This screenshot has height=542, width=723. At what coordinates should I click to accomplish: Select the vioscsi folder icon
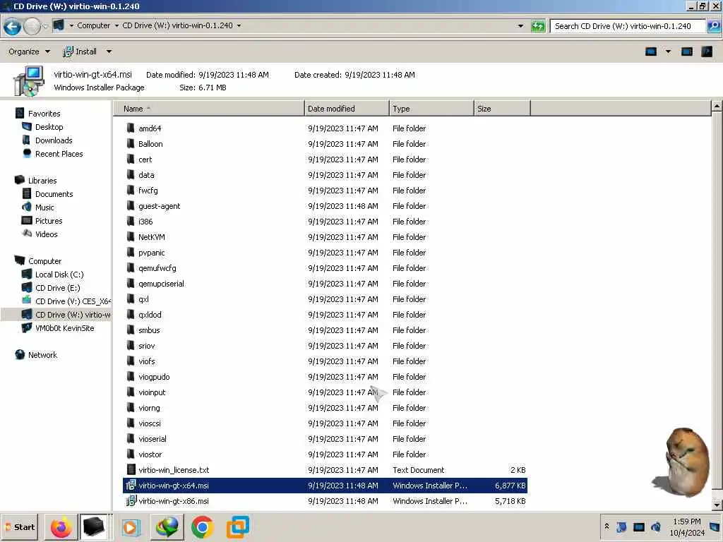pyautogui.click(x=131, y=423)
